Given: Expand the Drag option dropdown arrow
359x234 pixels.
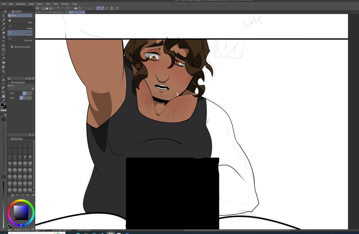Looking at the screenshot, I should (31, 98).
